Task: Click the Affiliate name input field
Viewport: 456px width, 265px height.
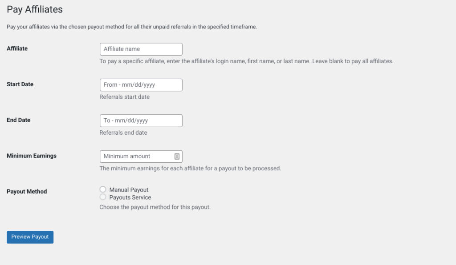Action: click(141, 49)
